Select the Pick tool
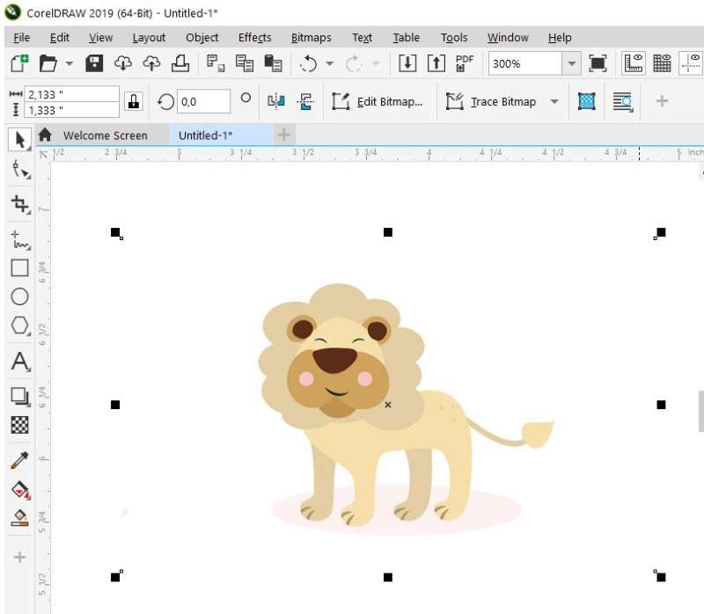 19,140
